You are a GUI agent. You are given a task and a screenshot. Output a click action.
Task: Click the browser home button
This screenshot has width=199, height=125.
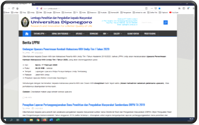point(17,8)
